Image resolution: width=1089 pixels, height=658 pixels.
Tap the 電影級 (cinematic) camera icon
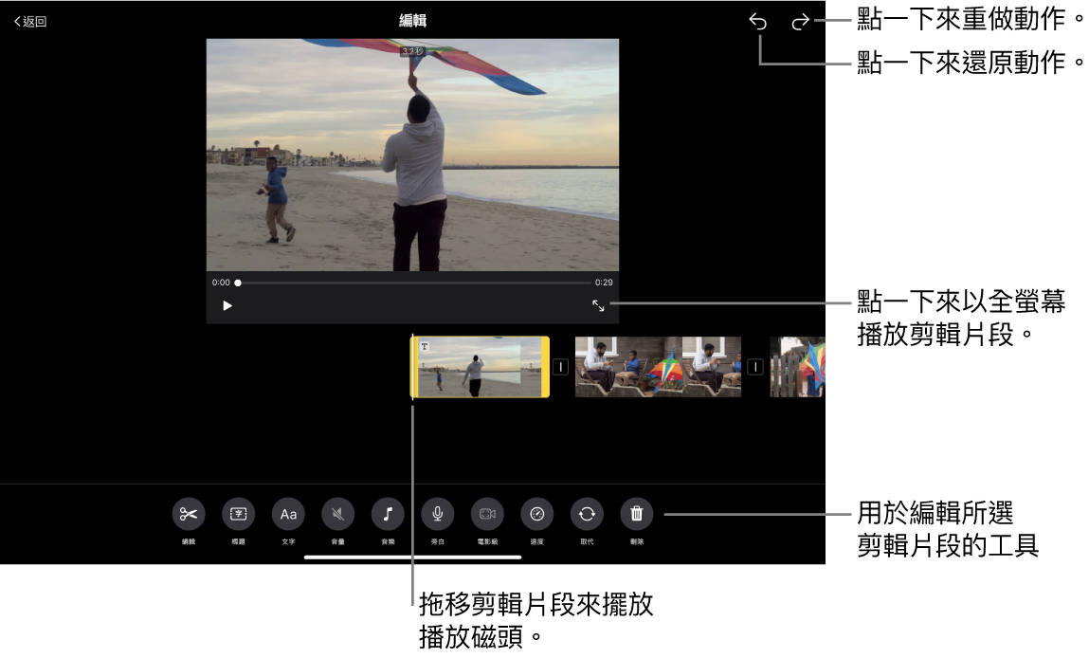click(487, 514)
